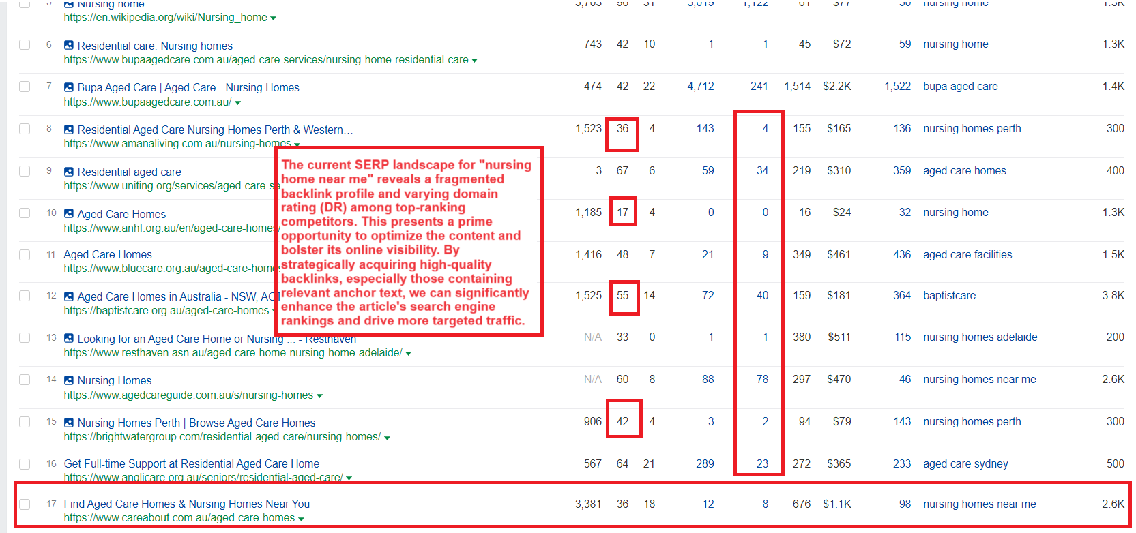1136x533 pixels.
Task: Open the dropdown arrow after the brightwatergroup.com URL
Action: point(387,438)
